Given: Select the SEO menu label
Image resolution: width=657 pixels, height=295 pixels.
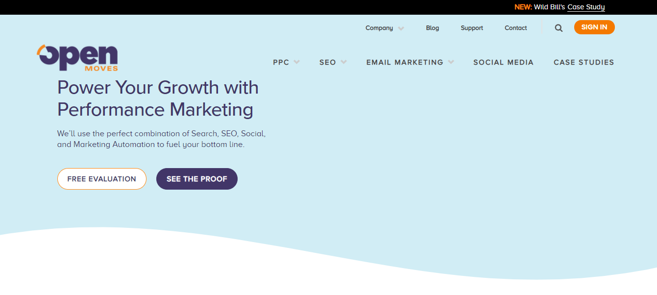Looking at the screenshot, I should coord(328,62).
